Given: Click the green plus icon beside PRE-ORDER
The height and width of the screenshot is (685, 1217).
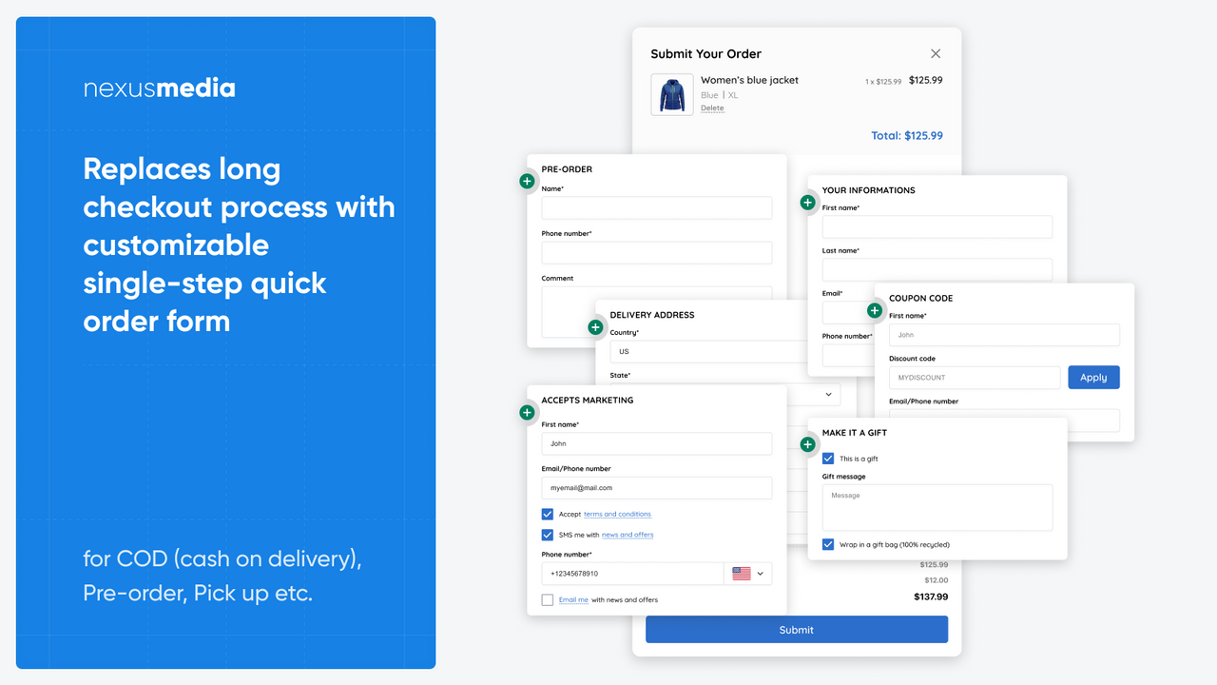Looking at the screenshot, I should coord(527,181).
